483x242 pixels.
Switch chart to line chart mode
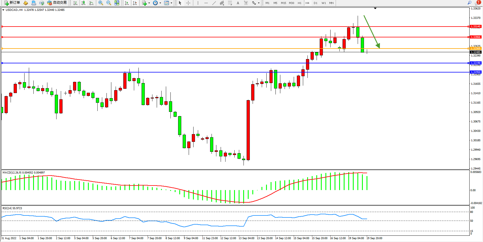(91, 3)
